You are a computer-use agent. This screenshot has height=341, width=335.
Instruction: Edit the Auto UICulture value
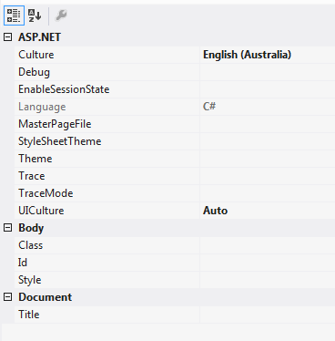216,211
